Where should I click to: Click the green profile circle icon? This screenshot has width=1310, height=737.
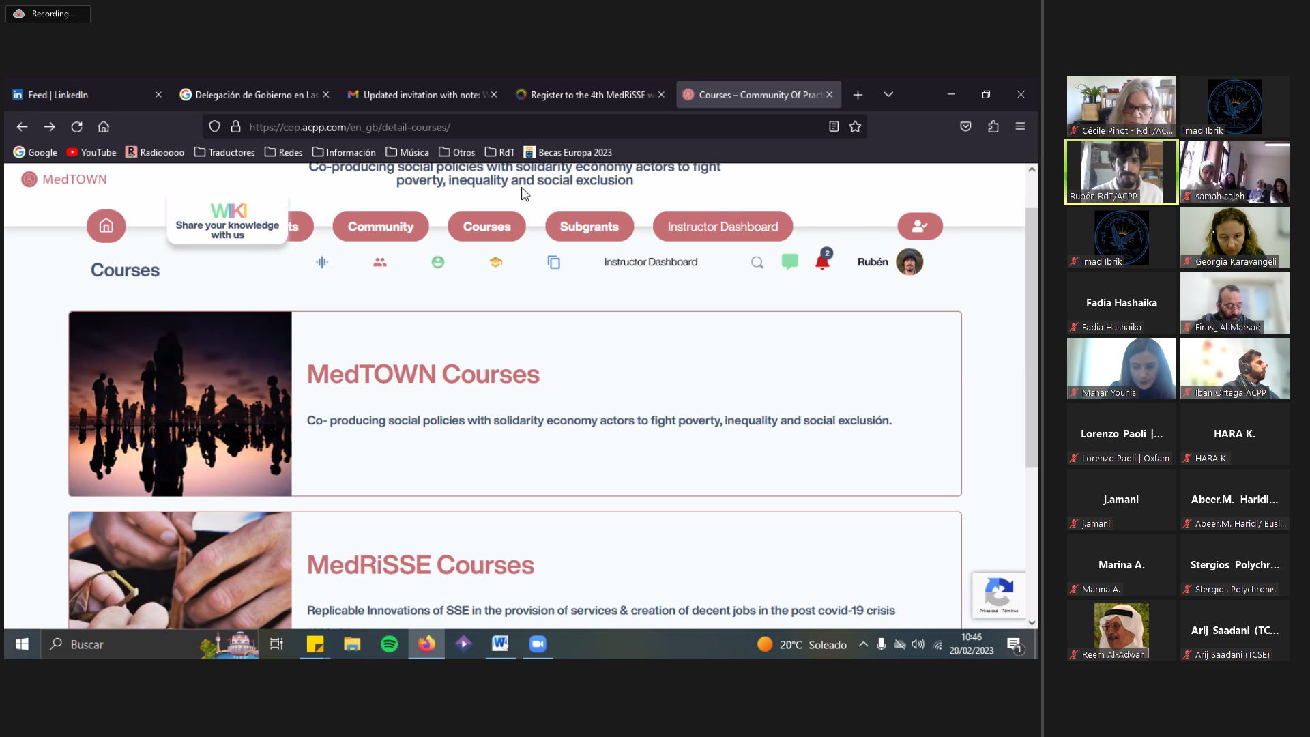pyautogui.click(x=438, y=262)
